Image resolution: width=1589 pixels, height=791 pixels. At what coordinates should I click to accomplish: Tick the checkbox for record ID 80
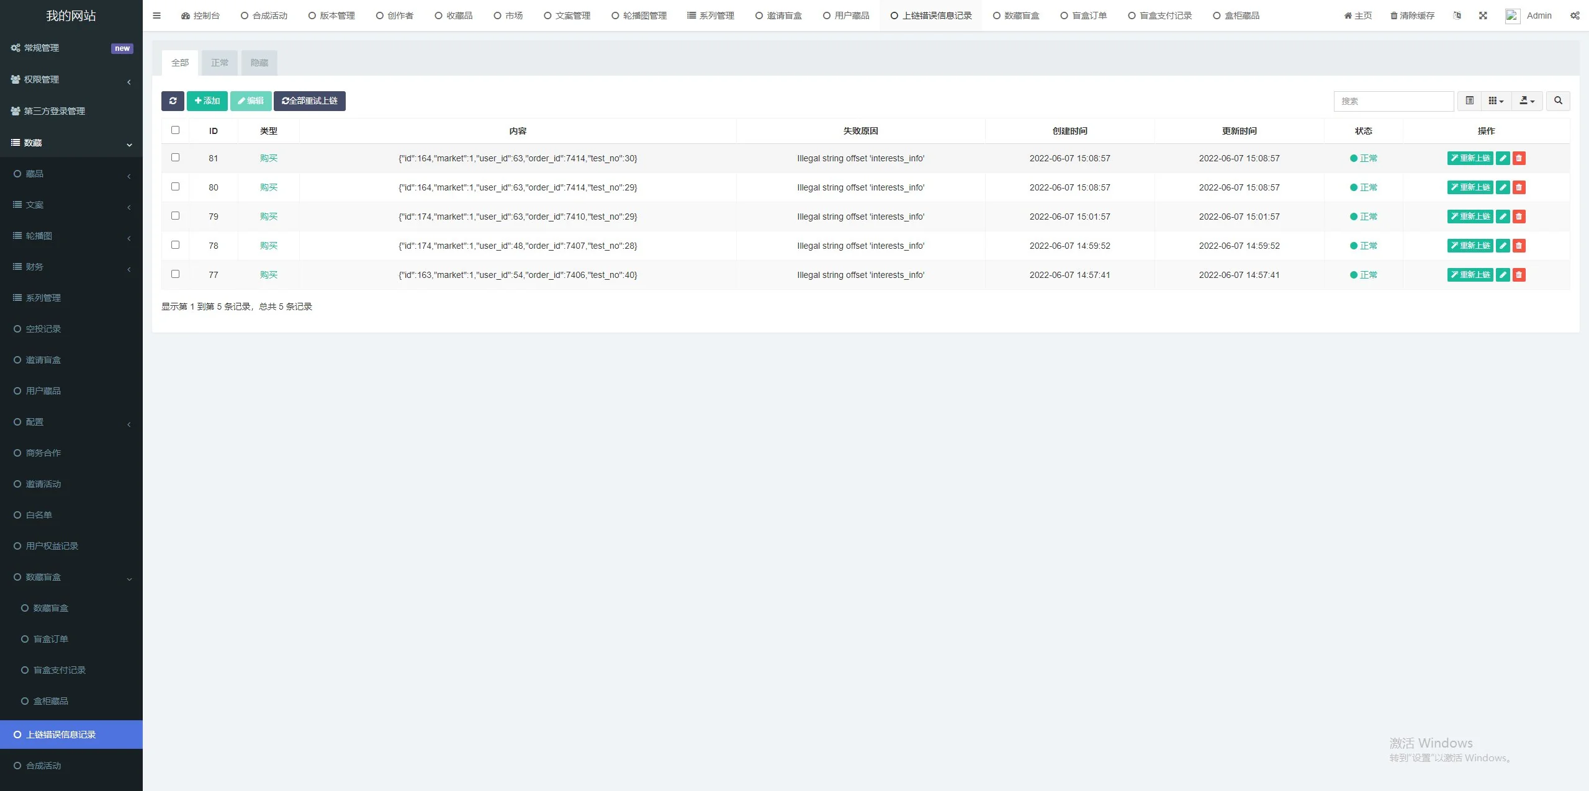pyautogui.click(x=175, y=187)
